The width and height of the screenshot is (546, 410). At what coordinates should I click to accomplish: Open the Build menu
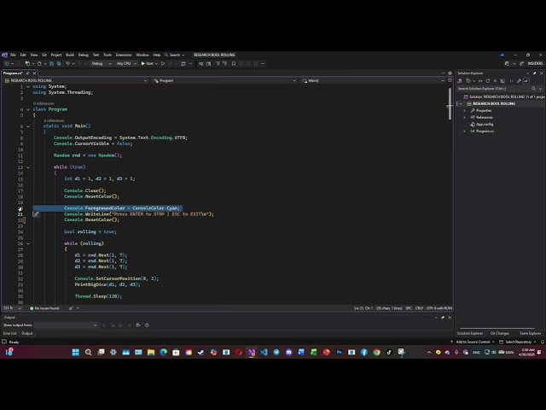70,55
